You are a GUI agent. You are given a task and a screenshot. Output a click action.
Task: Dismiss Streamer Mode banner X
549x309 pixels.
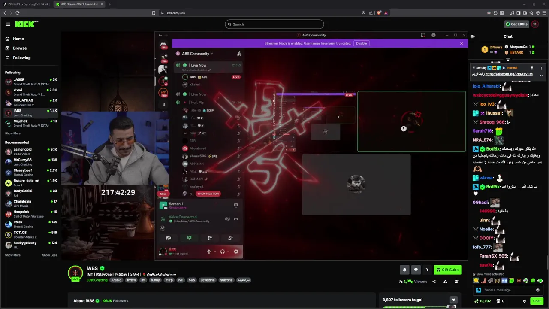pos(461,43)
